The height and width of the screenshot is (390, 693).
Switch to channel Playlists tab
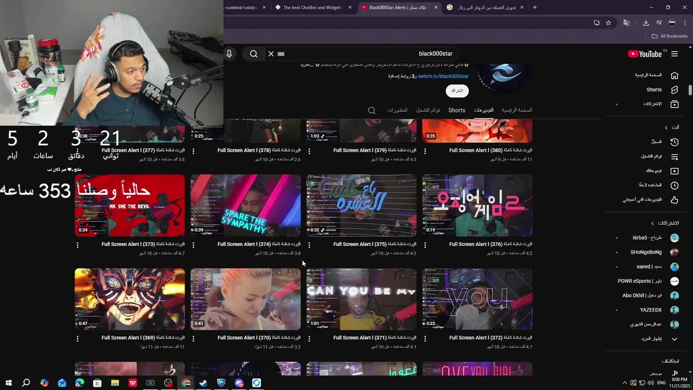pyautogui.click(x=428, y=110)
